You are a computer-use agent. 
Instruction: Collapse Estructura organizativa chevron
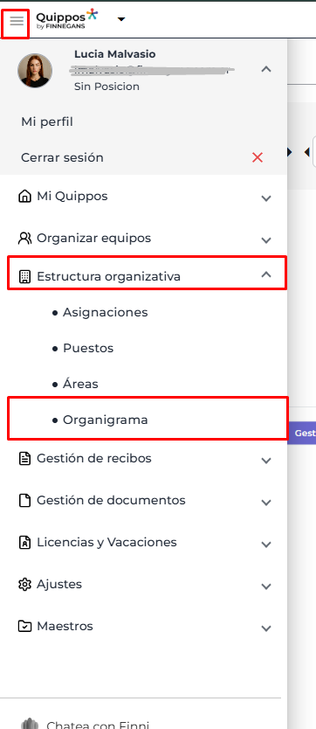point(266,274)
